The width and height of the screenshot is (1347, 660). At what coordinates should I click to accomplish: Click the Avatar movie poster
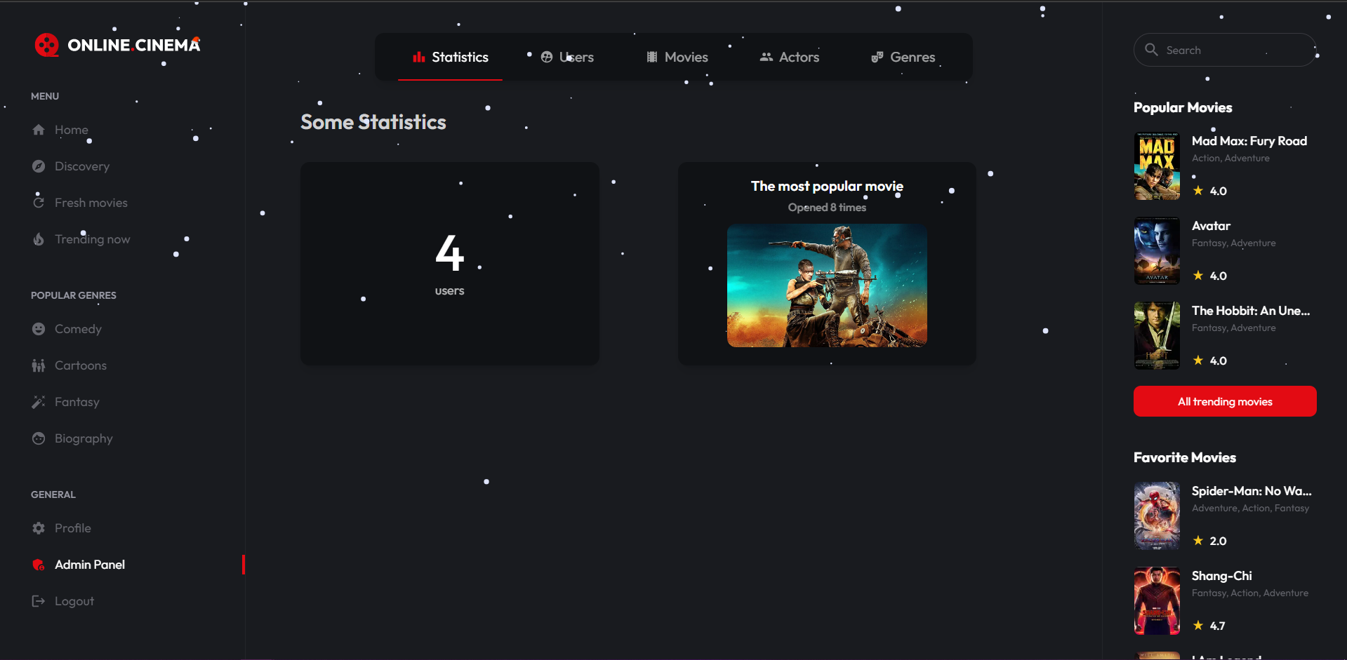point(1156,250)
